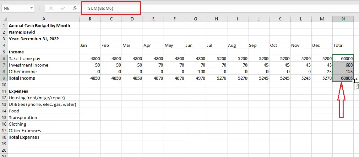Click total cell showing 60000
359x157 pixels.
343,59
